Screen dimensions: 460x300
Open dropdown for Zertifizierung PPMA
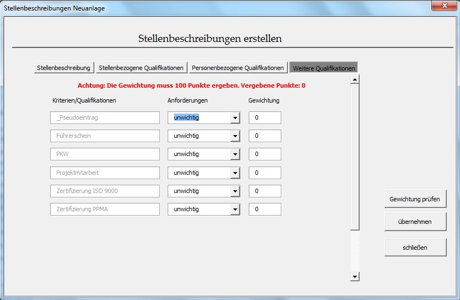(236, 210)
